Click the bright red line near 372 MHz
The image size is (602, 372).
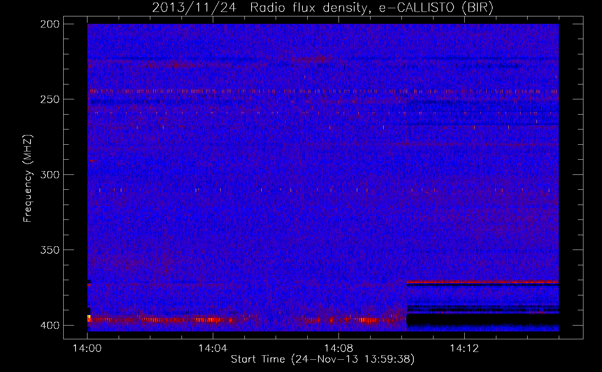483,282
